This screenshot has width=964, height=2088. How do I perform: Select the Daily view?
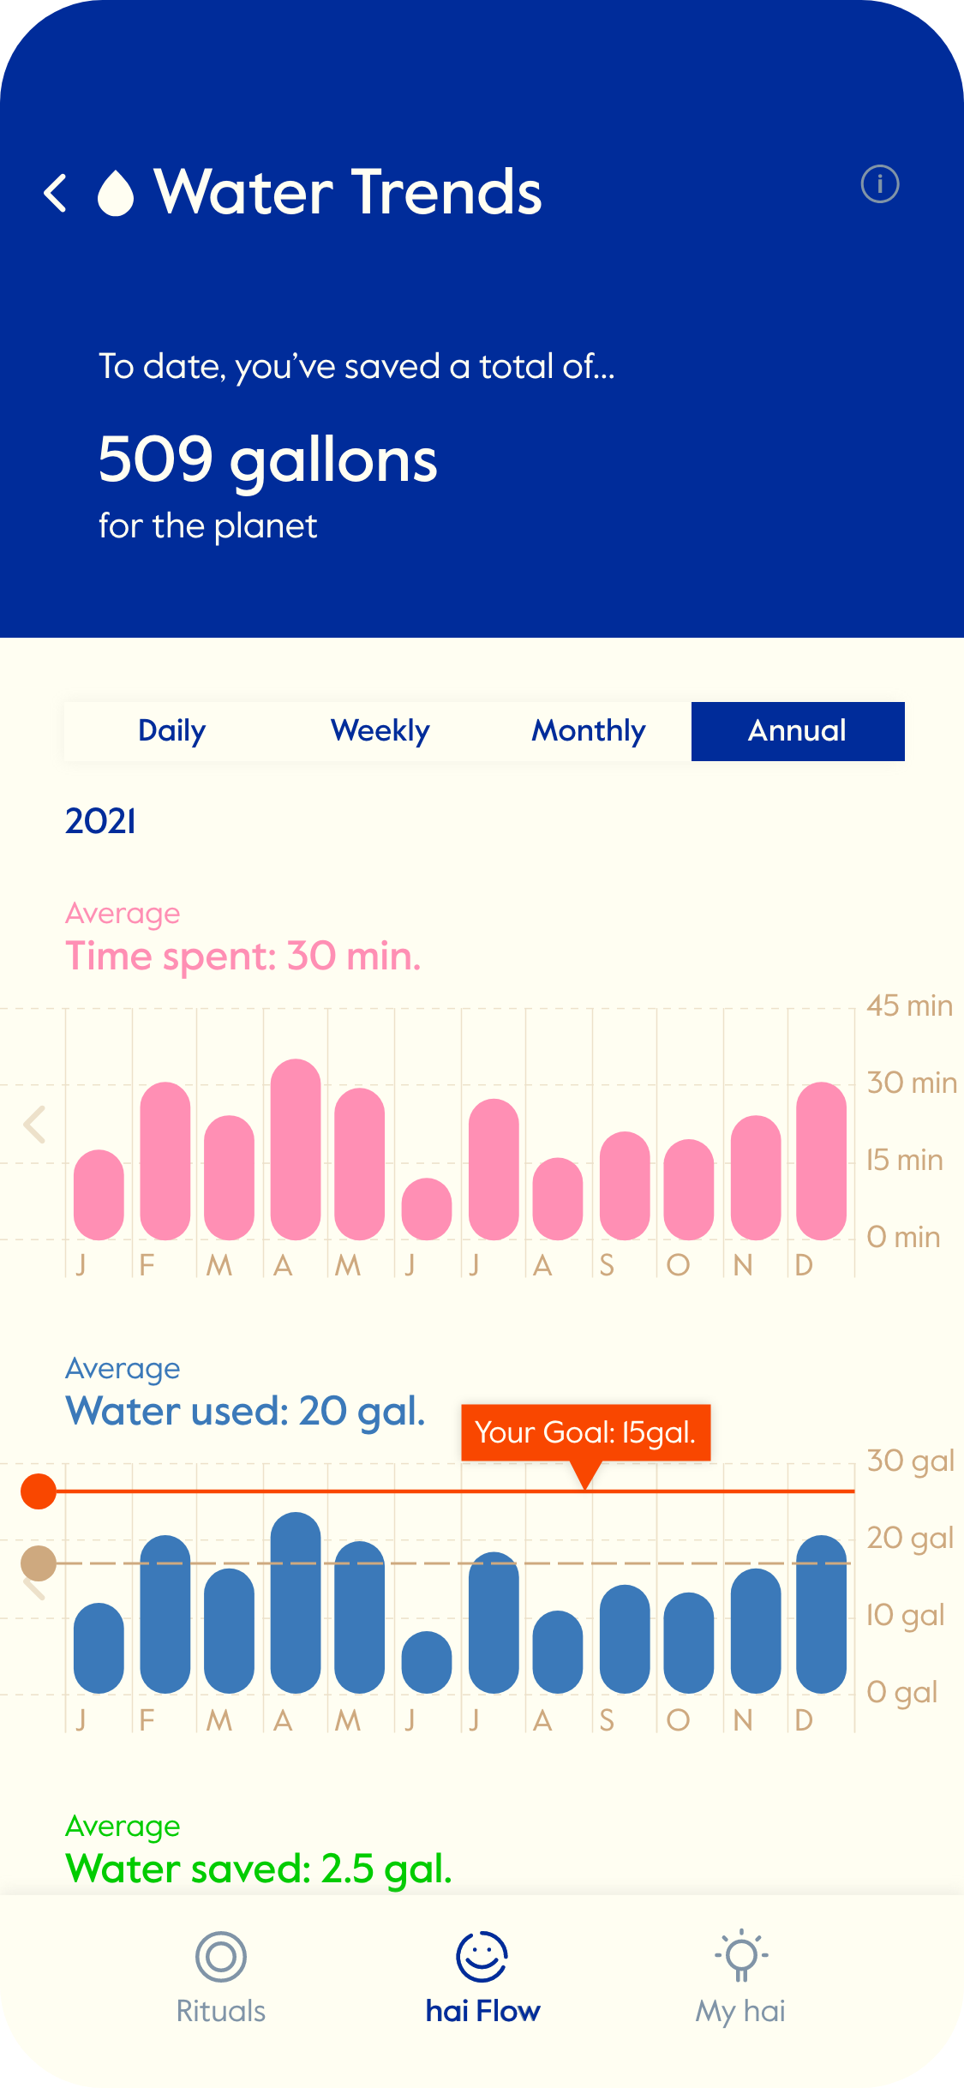click(x=171, y=731)
